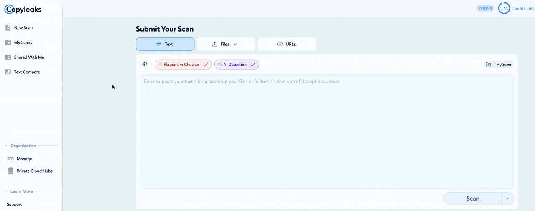Viewport: 535px width, 211px height.
Task: Expand the Files dropdown chevron
Action: [x=235, y=44]
